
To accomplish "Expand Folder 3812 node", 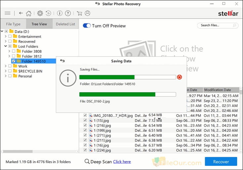I will pyautogui.click(x=9, y=56).
